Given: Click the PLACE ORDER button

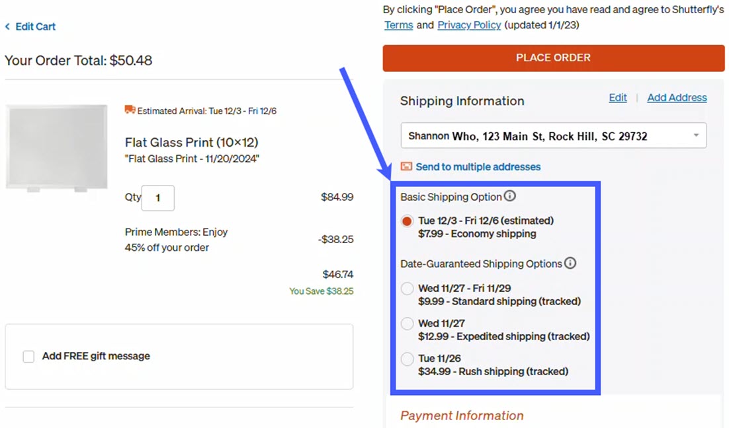Looking at the screenshot, I should pos(553,57).
